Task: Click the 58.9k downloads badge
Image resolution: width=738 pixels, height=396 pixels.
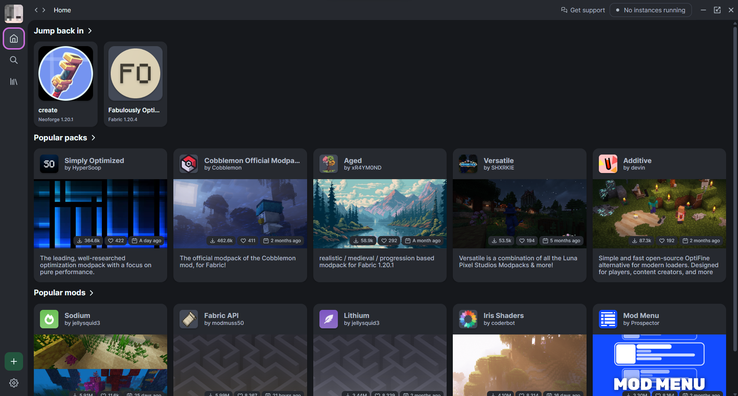Action: [x=363, y=241]
